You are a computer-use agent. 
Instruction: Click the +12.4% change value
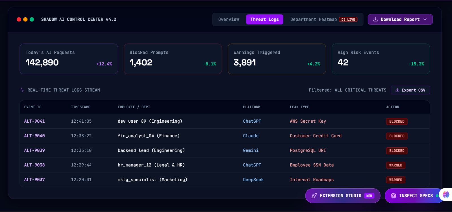pos(104,64)
